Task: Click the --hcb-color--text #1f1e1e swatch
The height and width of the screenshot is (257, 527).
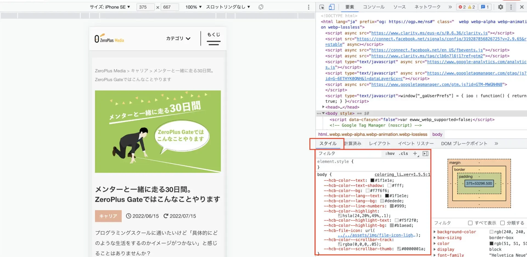Action: (372, 180)
